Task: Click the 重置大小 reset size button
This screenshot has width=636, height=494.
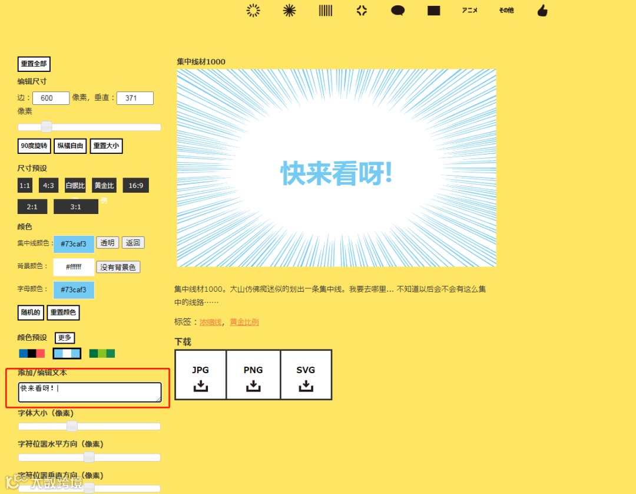Action: coord(106,146)
